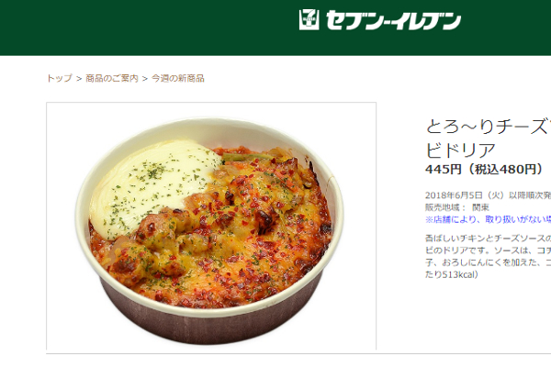Image resolution: width=551 pixels, height=367 pixels.
Task: Click the description line starting 香ばしいチキン
Action: tap(489, 239)
